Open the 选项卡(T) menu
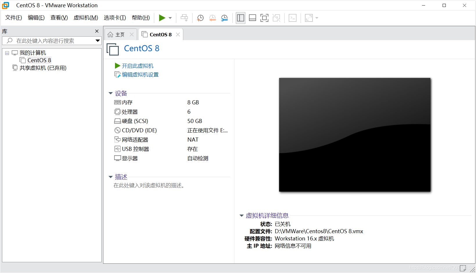This screenshot has width=476, height=273. [x=115, y=18]
